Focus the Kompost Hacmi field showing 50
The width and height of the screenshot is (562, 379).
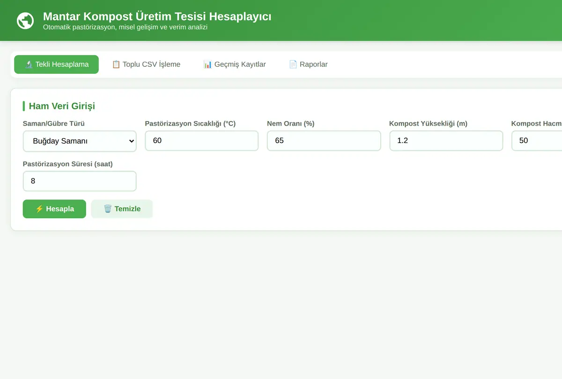coord(537,141)
